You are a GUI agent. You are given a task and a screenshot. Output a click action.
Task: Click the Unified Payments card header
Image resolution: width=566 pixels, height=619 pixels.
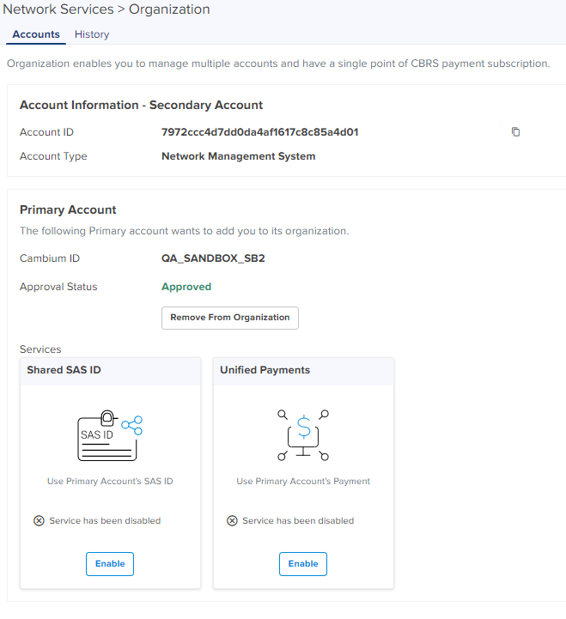coord(265,370)
